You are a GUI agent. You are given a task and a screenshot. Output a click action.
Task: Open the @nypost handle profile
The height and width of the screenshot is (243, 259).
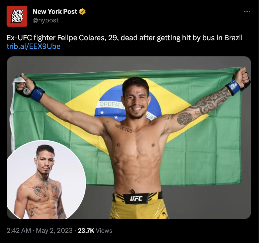pyautogui.click(x=45, y=20)
